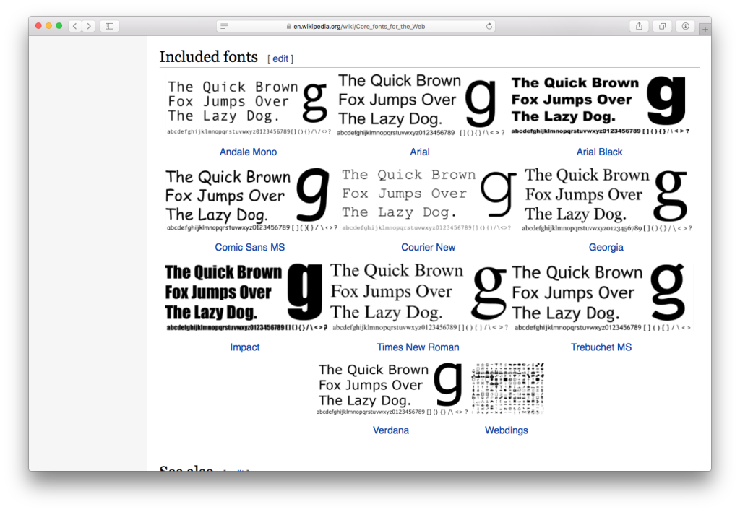This screenshot has height=512, width=740.
Task: View the Georgia font sample image
Action: [x=606, y=200]
